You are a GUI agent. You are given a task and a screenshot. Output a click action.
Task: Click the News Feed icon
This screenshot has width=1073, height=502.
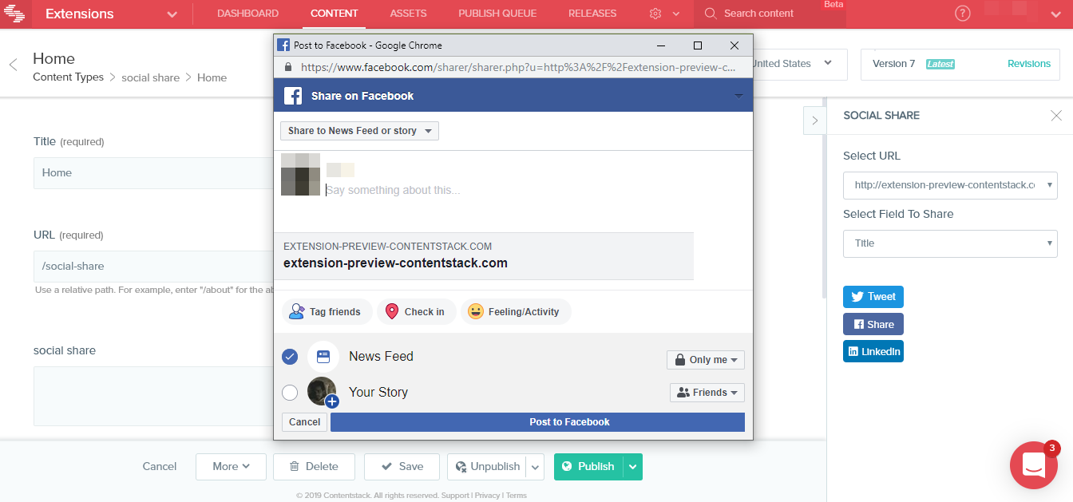point(323,357)
